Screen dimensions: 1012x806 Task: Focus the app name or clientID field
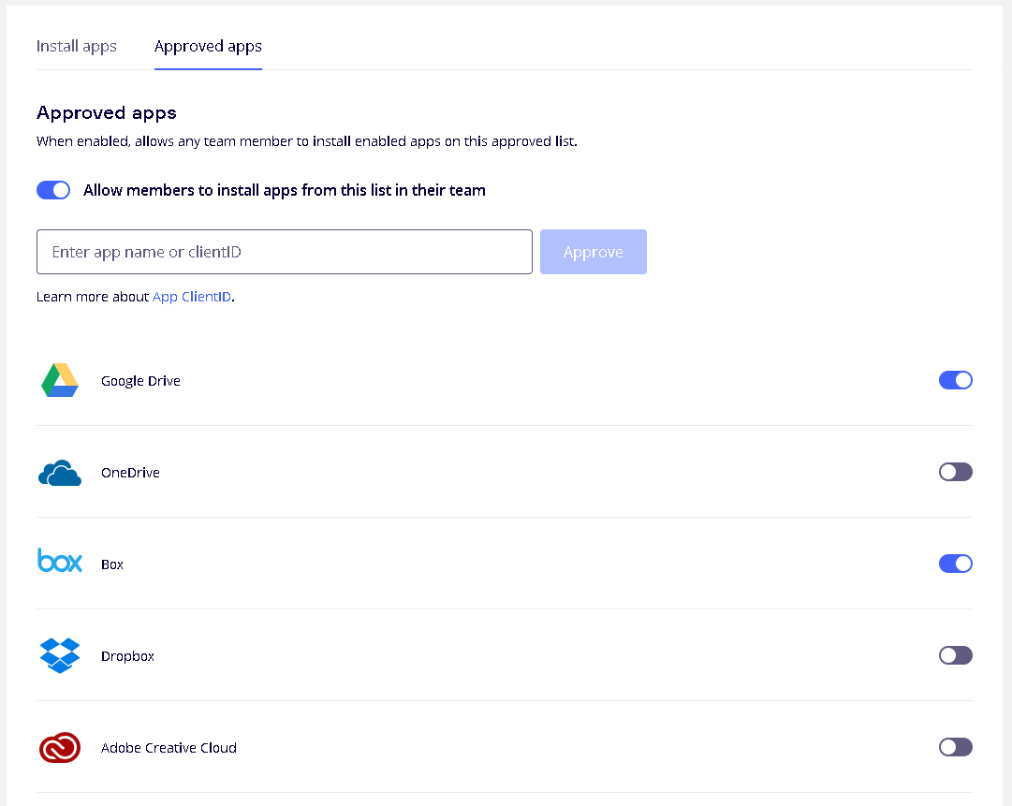(x=285, y=252)
